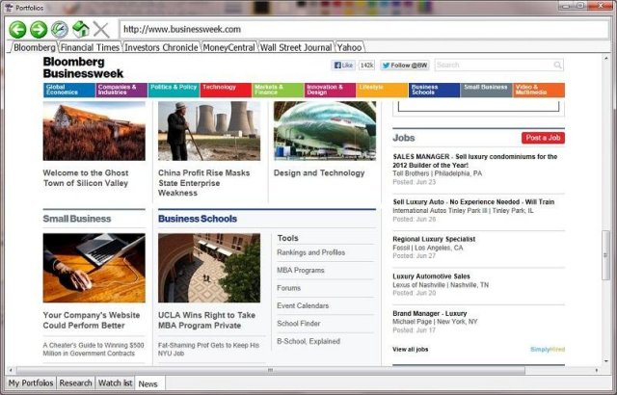
Task: Open the Research bottom tab
Action: click(x=75, y=383)
